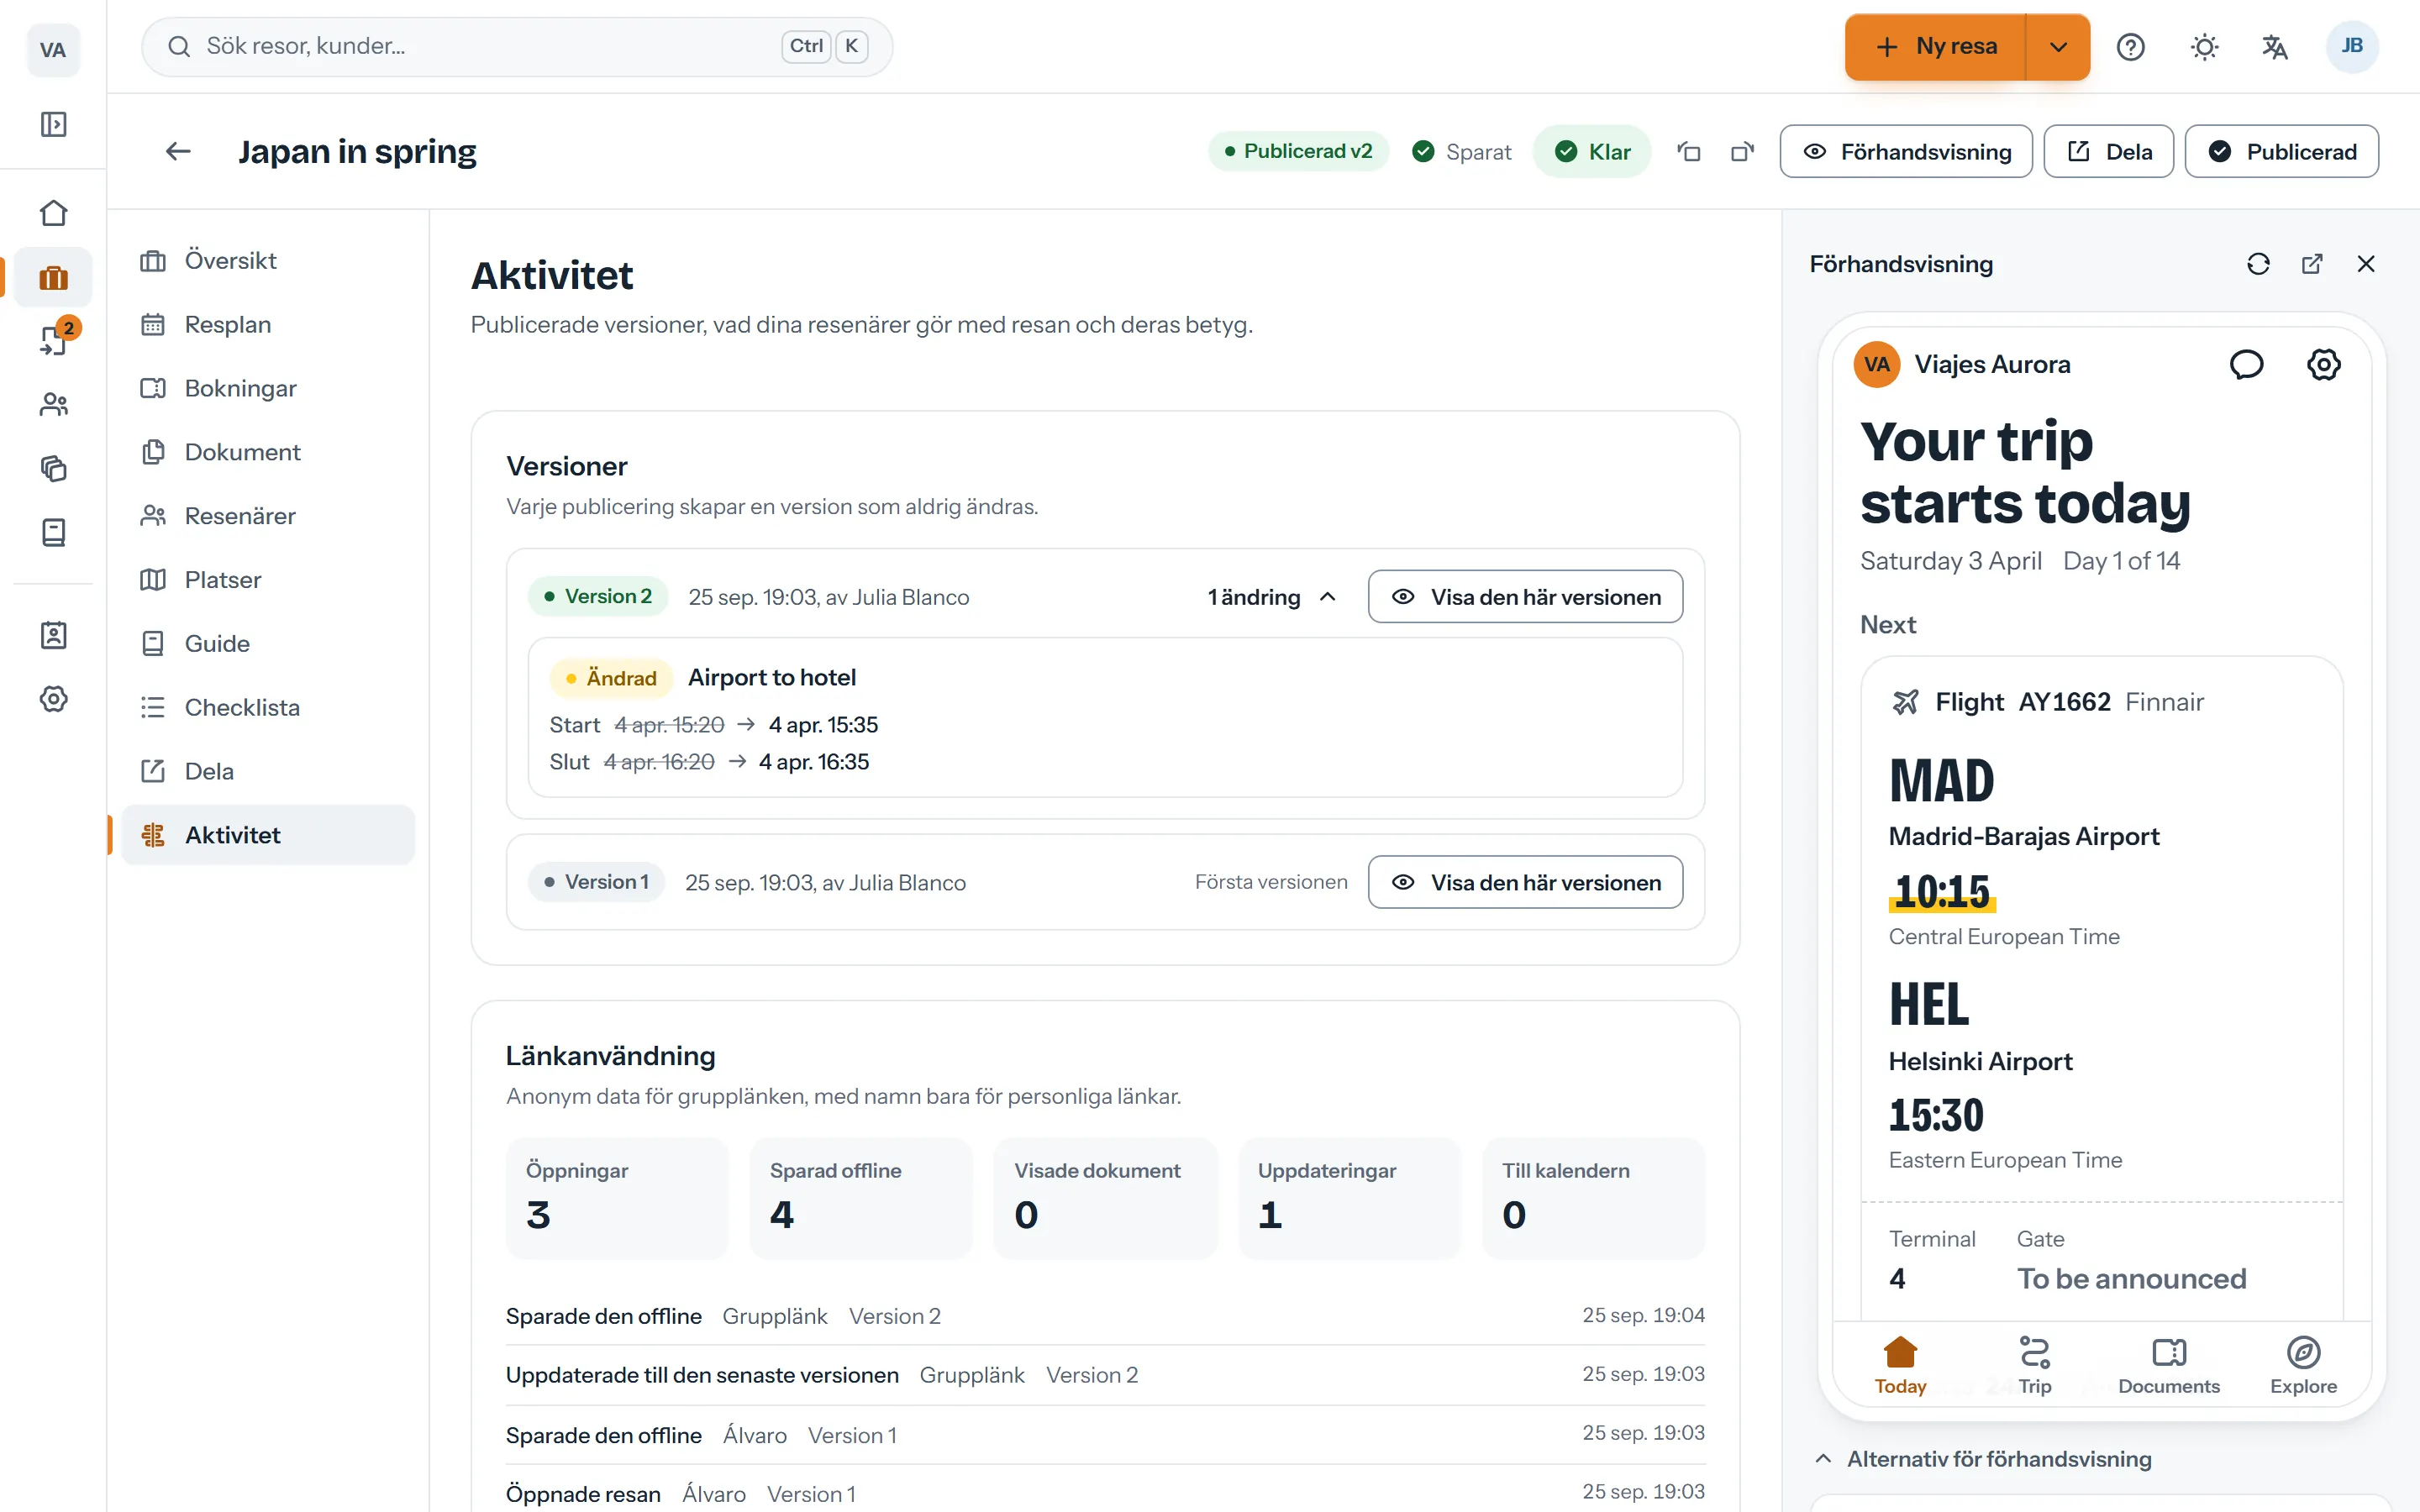The width and height of the screenshot is (2420, 1512).
Task: Open the trips suitcase icon in left rail
Action: click(53, 277)
